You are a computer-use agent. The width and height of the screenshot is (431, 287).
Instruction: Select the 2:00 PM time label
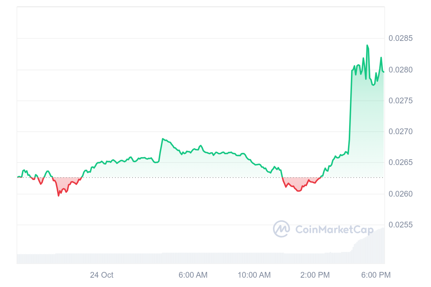click(315, 275)
